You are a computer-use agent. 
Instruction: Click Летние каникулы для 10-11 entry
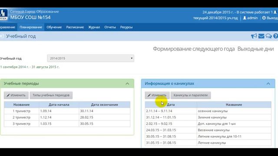219,136
